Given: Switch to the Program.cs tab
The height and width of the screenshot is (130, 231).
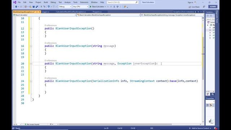Looking at the screenshot, I should (97, 12).
